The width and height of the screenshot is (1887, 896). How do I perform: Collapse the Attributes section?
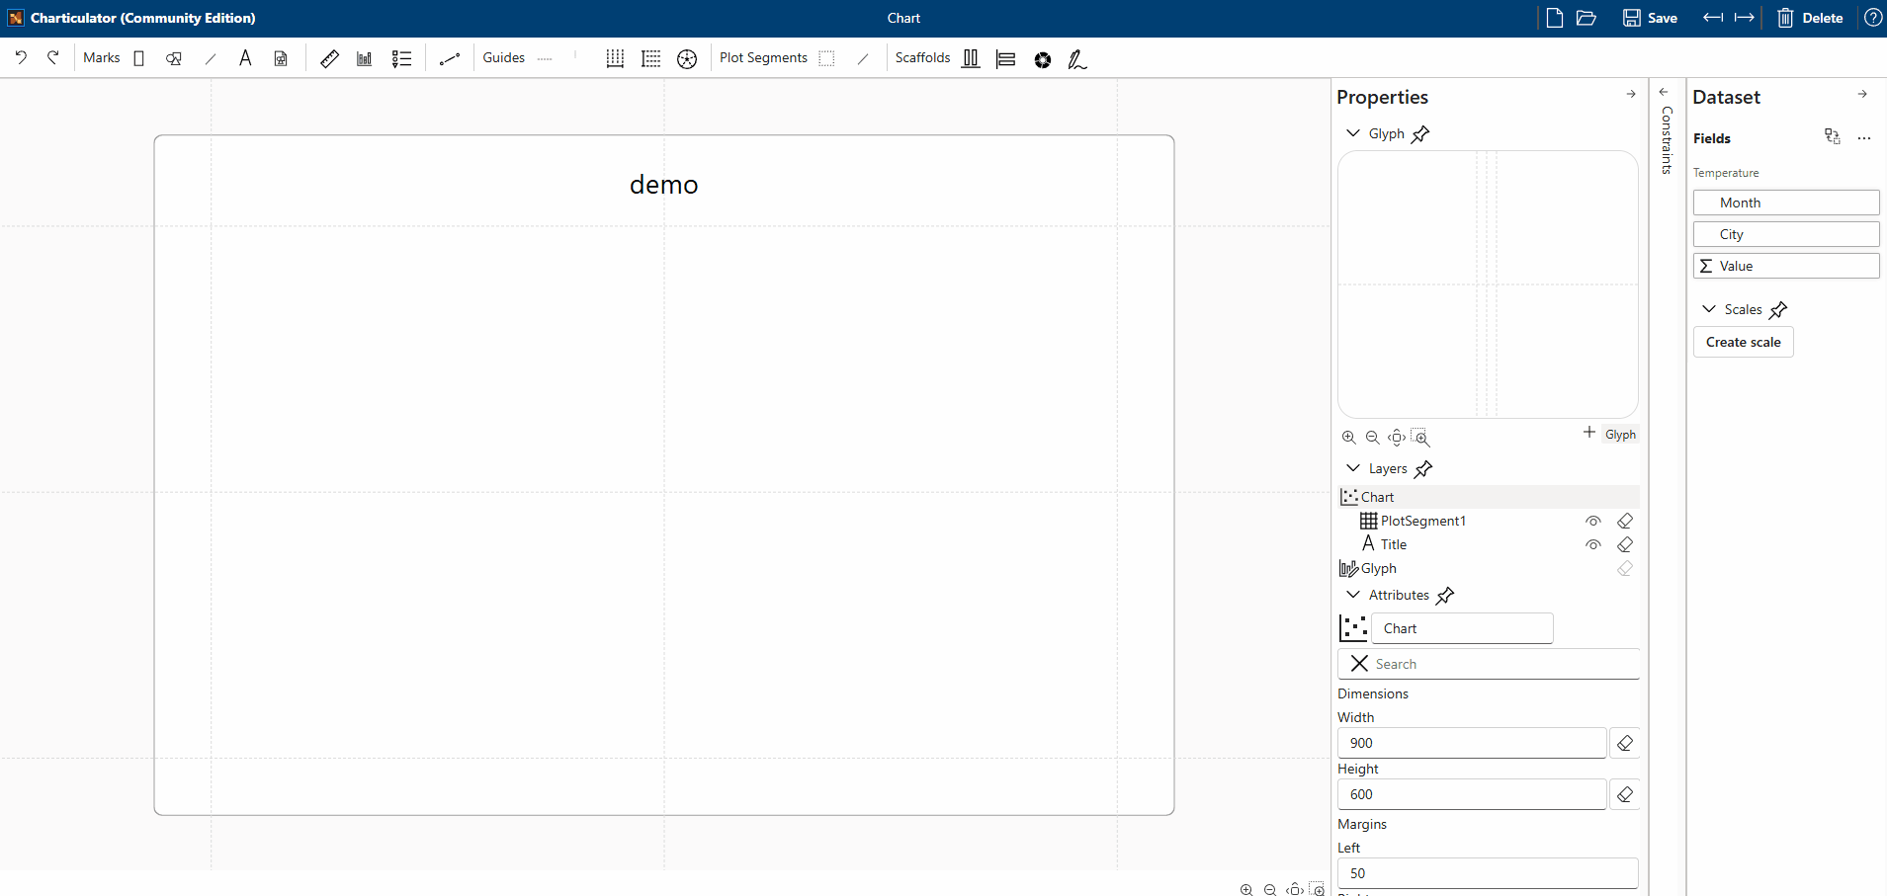1353,595
